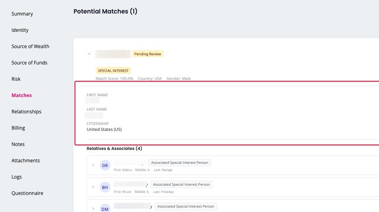This screenshot has width=379, height=212.
Task: Click the BH avatar icon
Action: [x=105, y=187]
